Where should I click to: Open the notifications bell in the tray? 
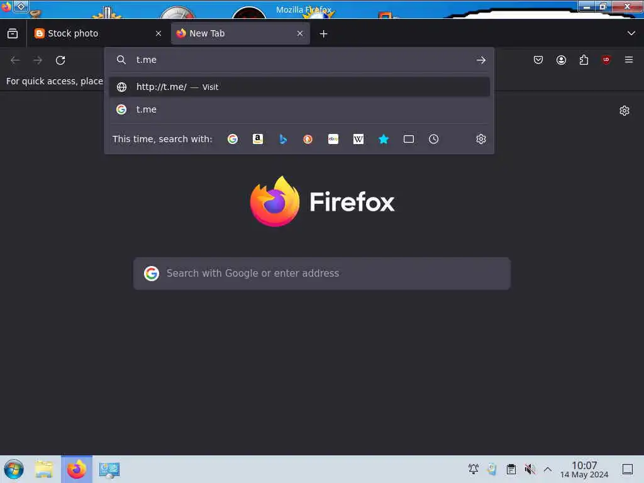click(x=474, y=469)
